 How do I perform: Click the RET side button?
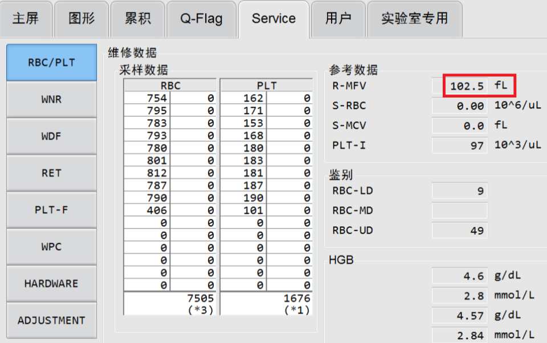coord(51,173)
